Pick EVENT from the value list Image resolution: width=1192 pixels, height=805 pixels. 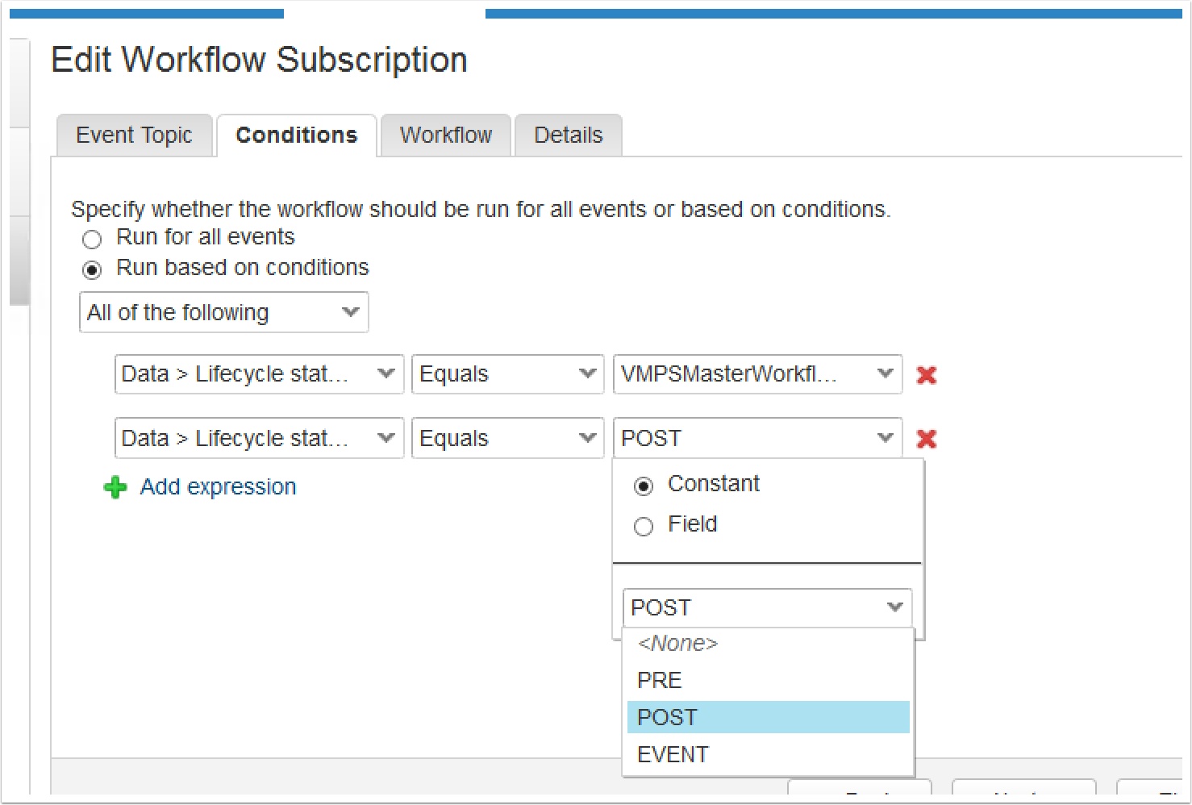click(673, 755)
